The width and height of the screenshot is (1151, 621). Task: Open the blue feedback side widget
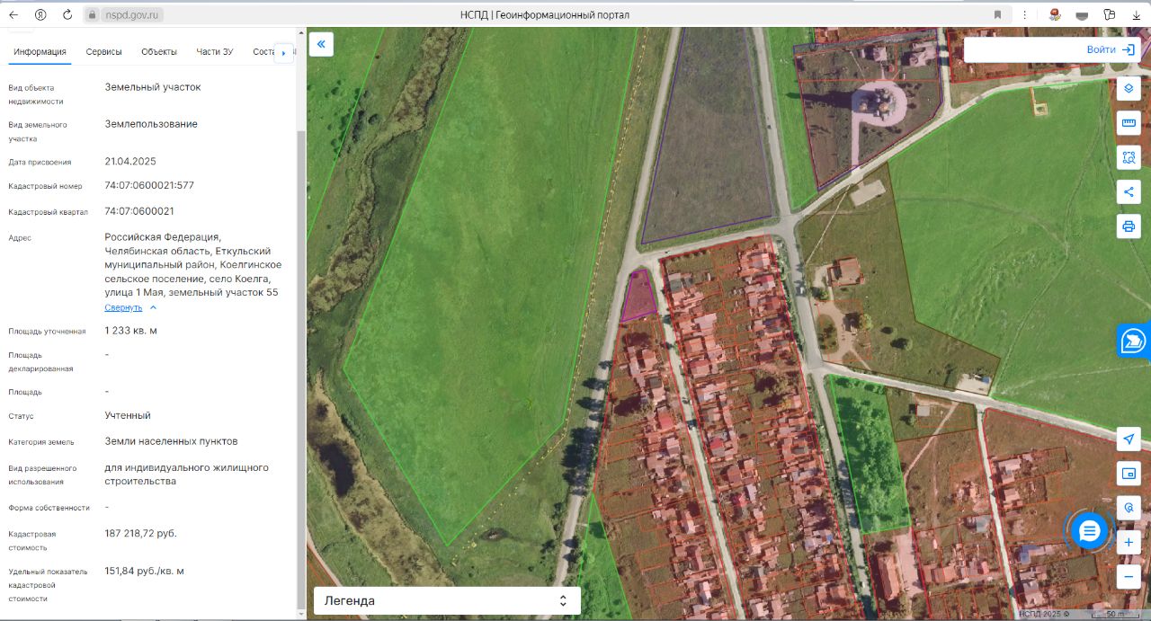(x=1134, y=341)
